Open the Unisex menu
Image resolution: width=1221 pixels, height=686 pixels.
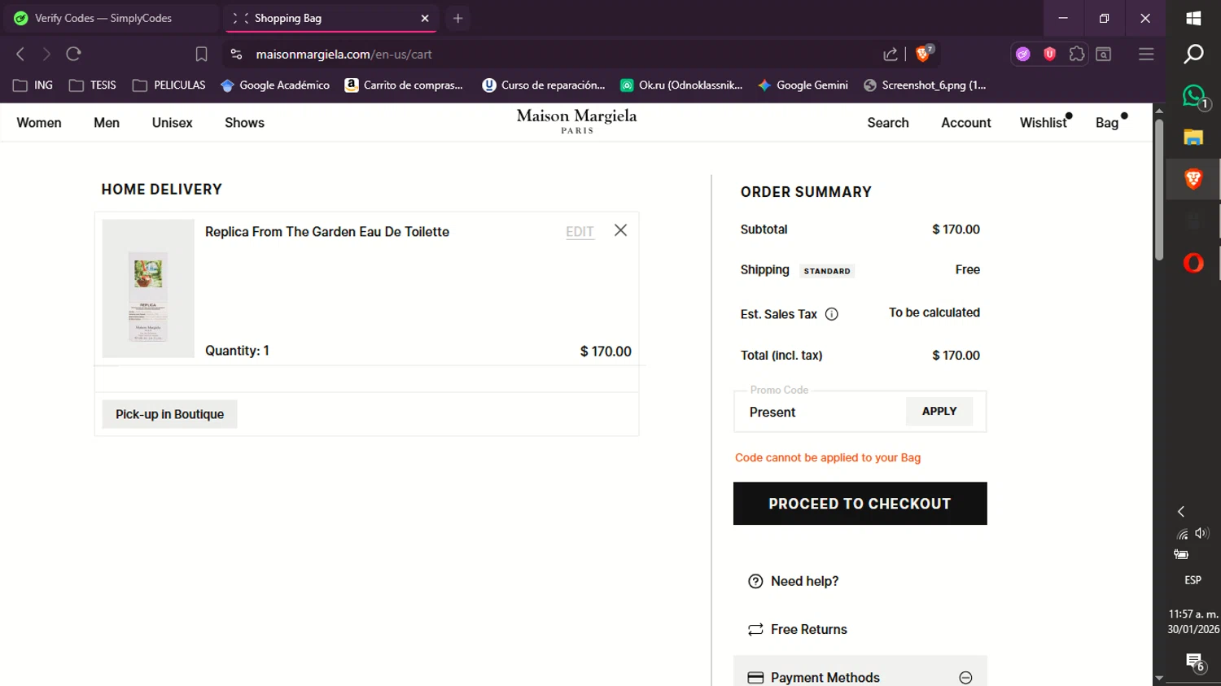click(173, 123)
